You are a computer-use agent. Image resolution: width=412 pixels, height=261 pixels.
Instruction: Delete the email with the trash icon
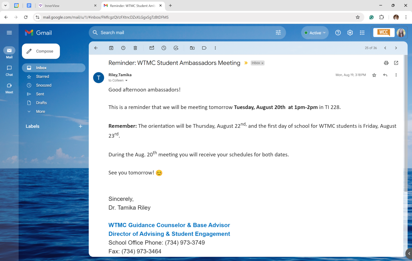pyautogui.click(x=135, y=48)
